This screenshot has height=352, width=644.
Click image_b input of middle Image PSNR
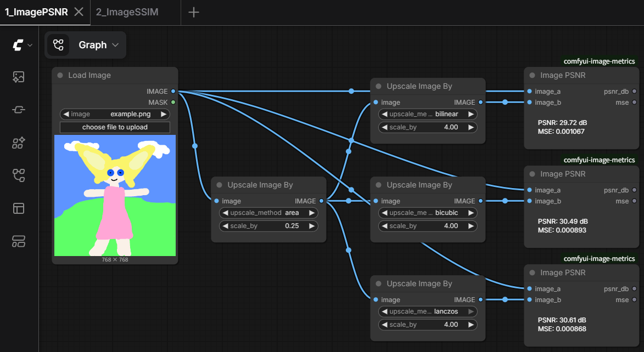pyautogui.click(x=530, y=201)
